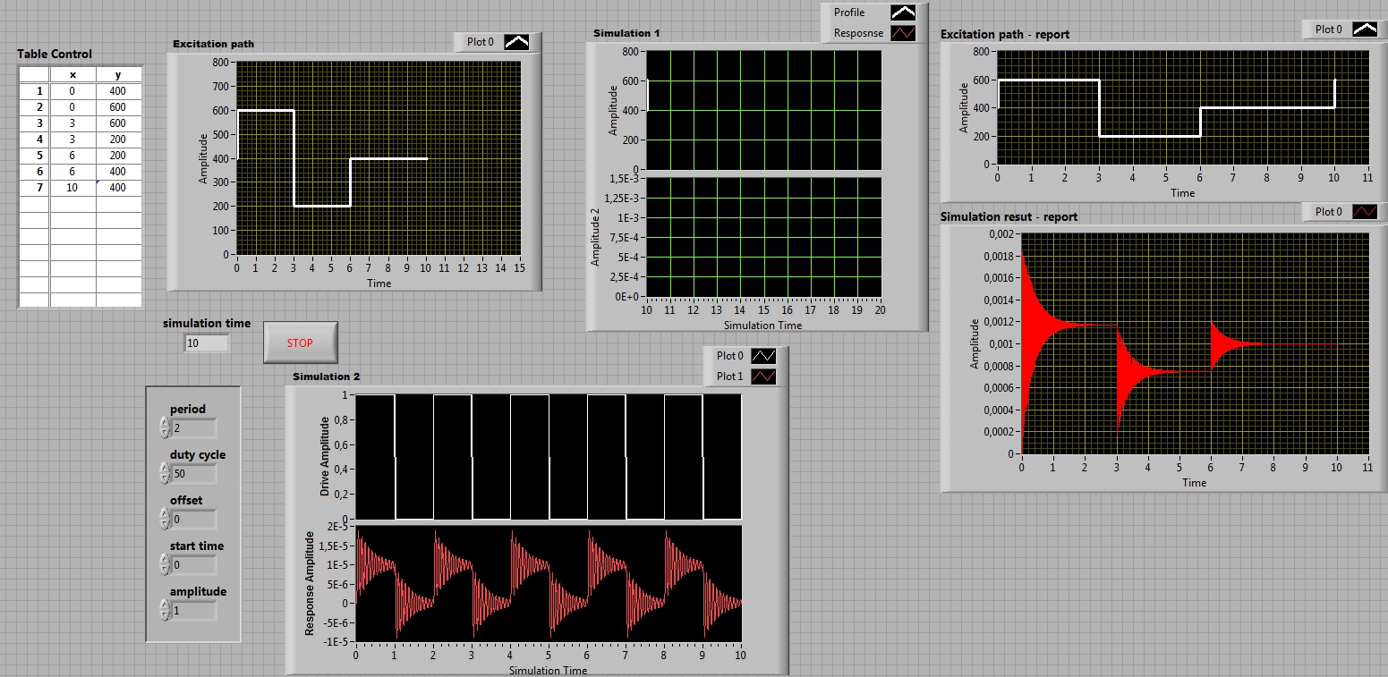Click the Table Control title label
This screenshot has width=1388, height=677.
(x=55, y=54)
